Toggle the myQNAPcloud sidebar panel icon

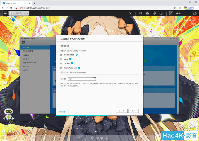coord(23,43)
